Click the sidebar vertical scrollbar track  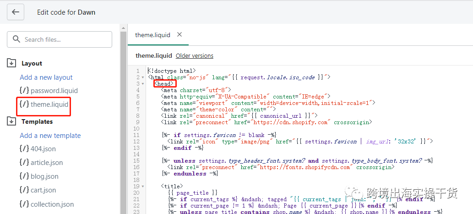(x=123, y=122)
